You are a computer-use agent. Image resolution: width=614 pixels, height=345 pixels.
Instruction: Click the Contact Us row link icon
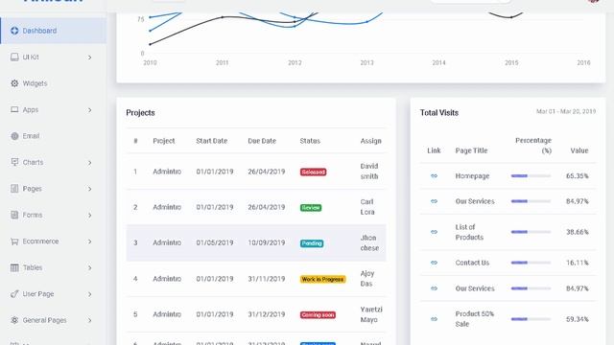tap(434, 263)
